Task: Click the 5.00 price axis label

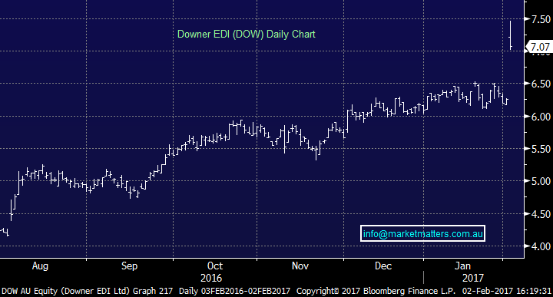Action: coord(541,181)
